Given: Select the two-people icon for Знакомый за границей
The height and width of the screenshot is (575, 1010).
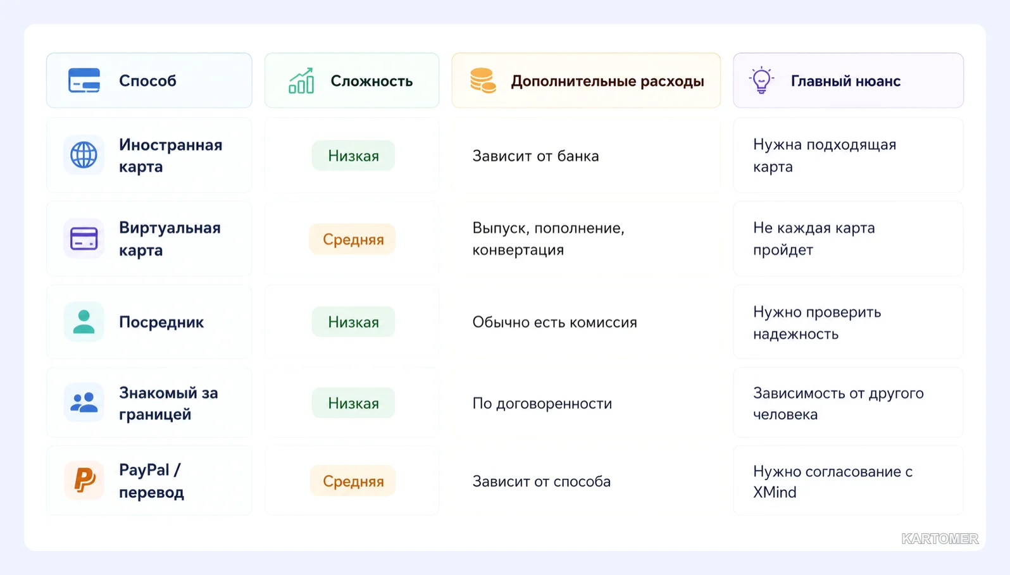Looking at the screenshot, I should coord(84,402).
